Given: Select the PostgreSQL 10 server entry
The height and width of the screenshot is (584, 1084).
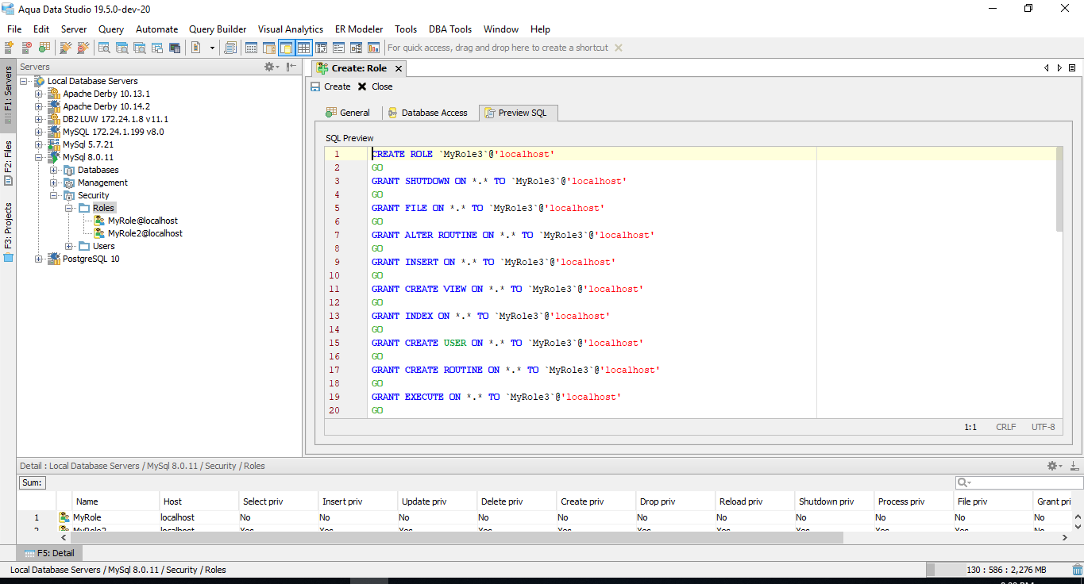Looking at the screenshot, I should pos(91,259).
